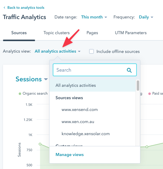The image size is (163, 169).
Task: Click into the Search views field
Action: coord(95,70)
